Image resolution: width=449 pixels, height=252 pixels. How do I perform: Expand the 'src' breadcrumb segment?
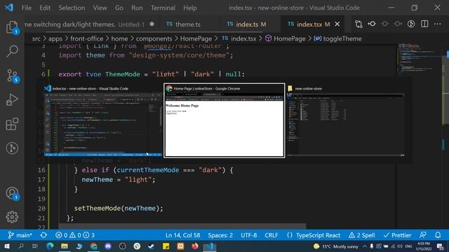(x=36, y=38)
